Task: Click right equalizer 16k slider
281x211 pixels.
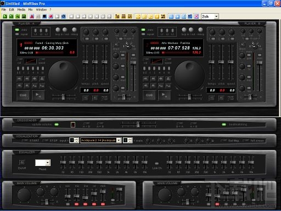Action: 251,163
